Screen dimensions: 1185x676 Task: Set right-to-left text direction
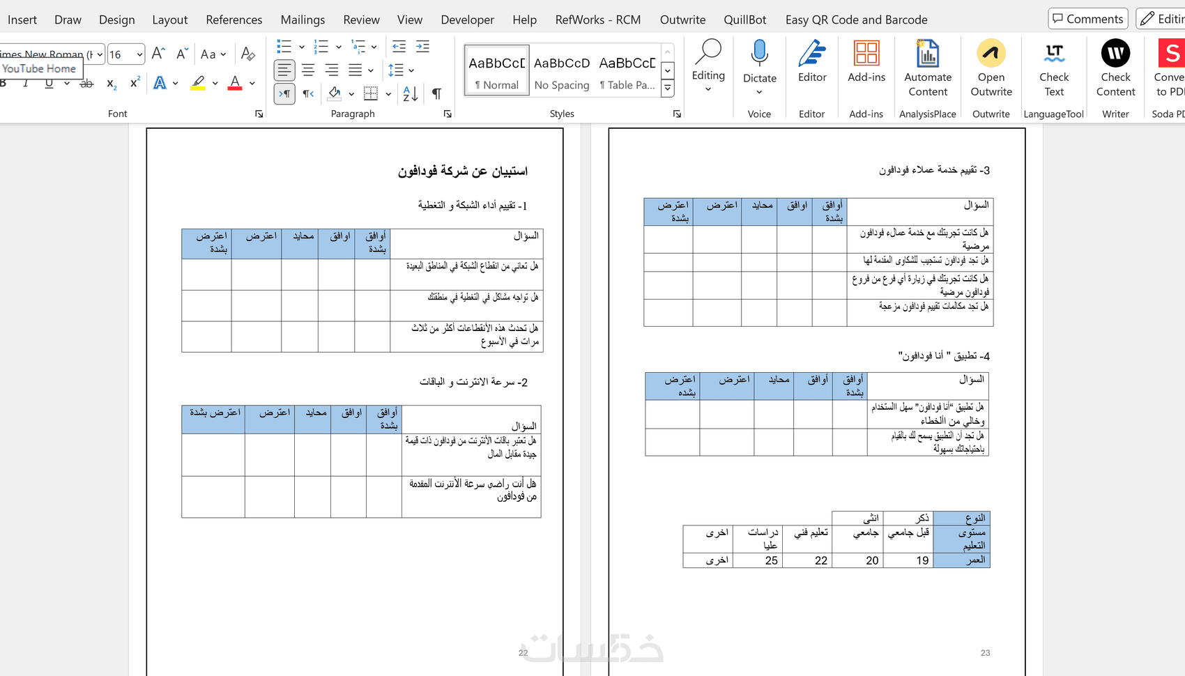(308, 93)
